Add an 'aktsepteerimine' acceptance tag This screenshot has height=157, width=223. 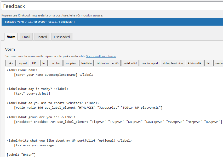click(173, 63)
